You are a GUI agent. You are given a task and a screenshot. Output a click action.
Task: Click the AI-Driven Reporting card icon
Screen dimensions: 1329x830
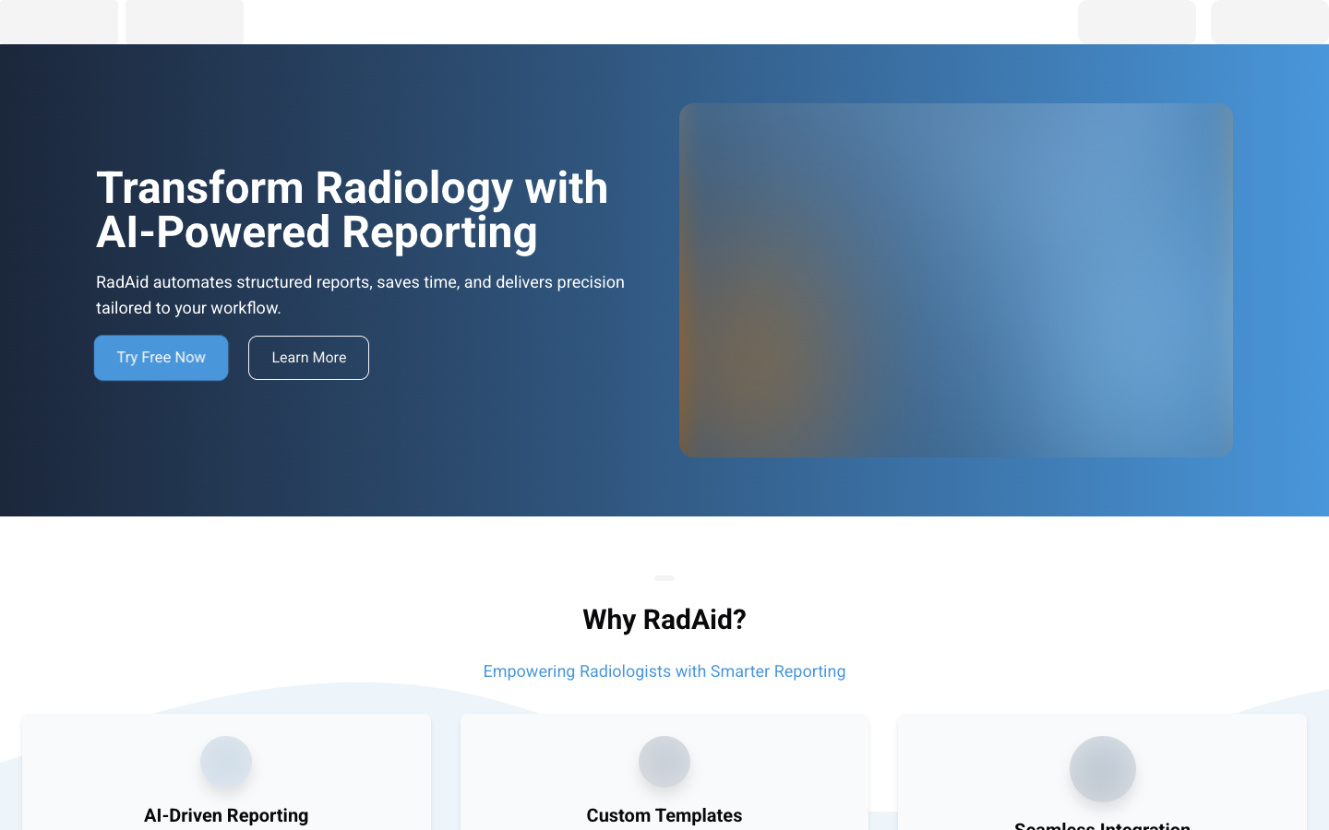(226, 762)
